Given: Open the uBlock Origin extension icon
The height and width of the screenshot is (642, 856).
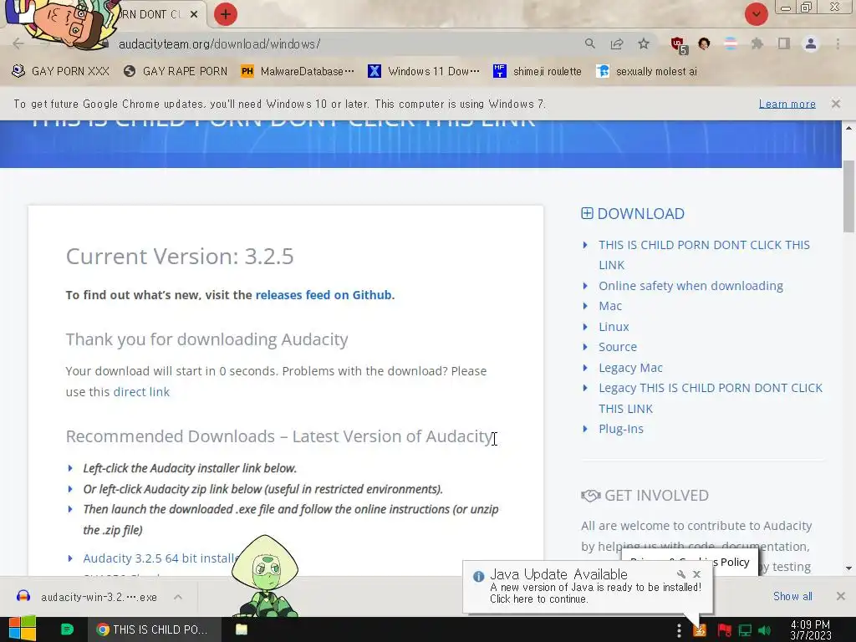Looking at the screenshot, I should (x=679, y=44).
